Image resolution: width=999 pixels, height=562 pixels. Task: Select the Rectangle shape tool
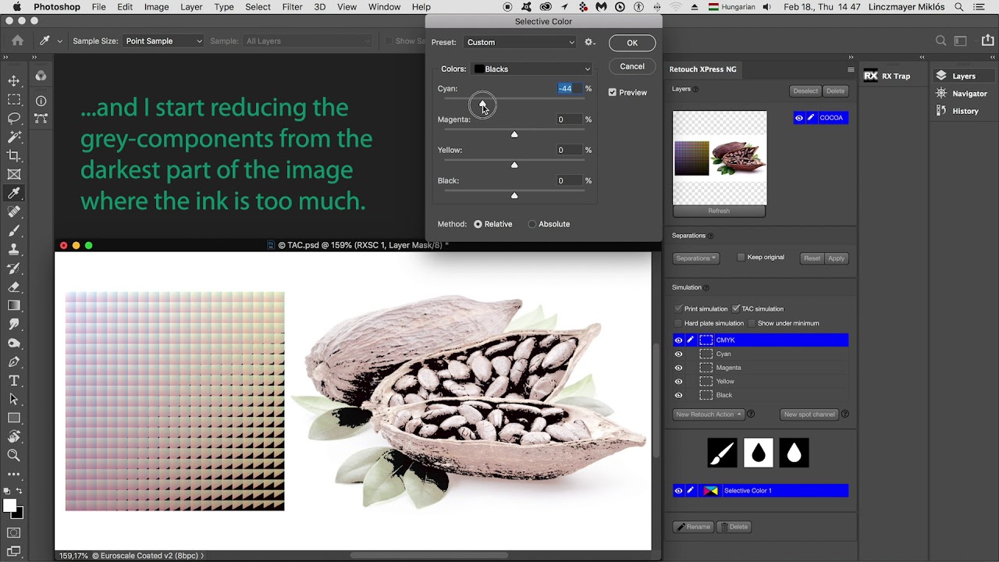click(14, 418)
